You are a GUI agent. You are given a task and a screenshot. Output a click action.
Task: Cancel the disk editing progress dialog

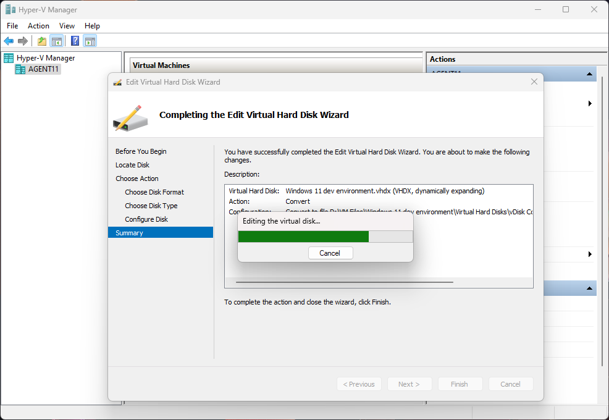pyautogui.click(x=330, y=253)
